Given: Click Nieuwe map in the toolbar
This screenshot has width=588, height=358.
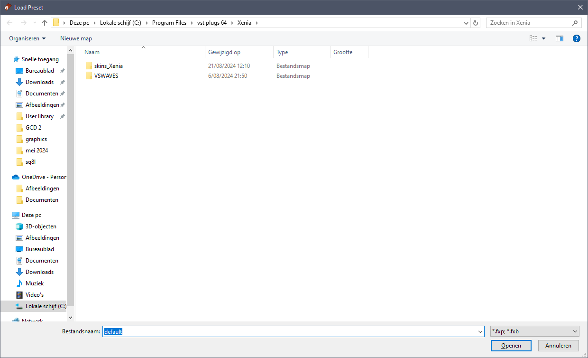Looking at the screenshot, I should [x=76, y=38].
